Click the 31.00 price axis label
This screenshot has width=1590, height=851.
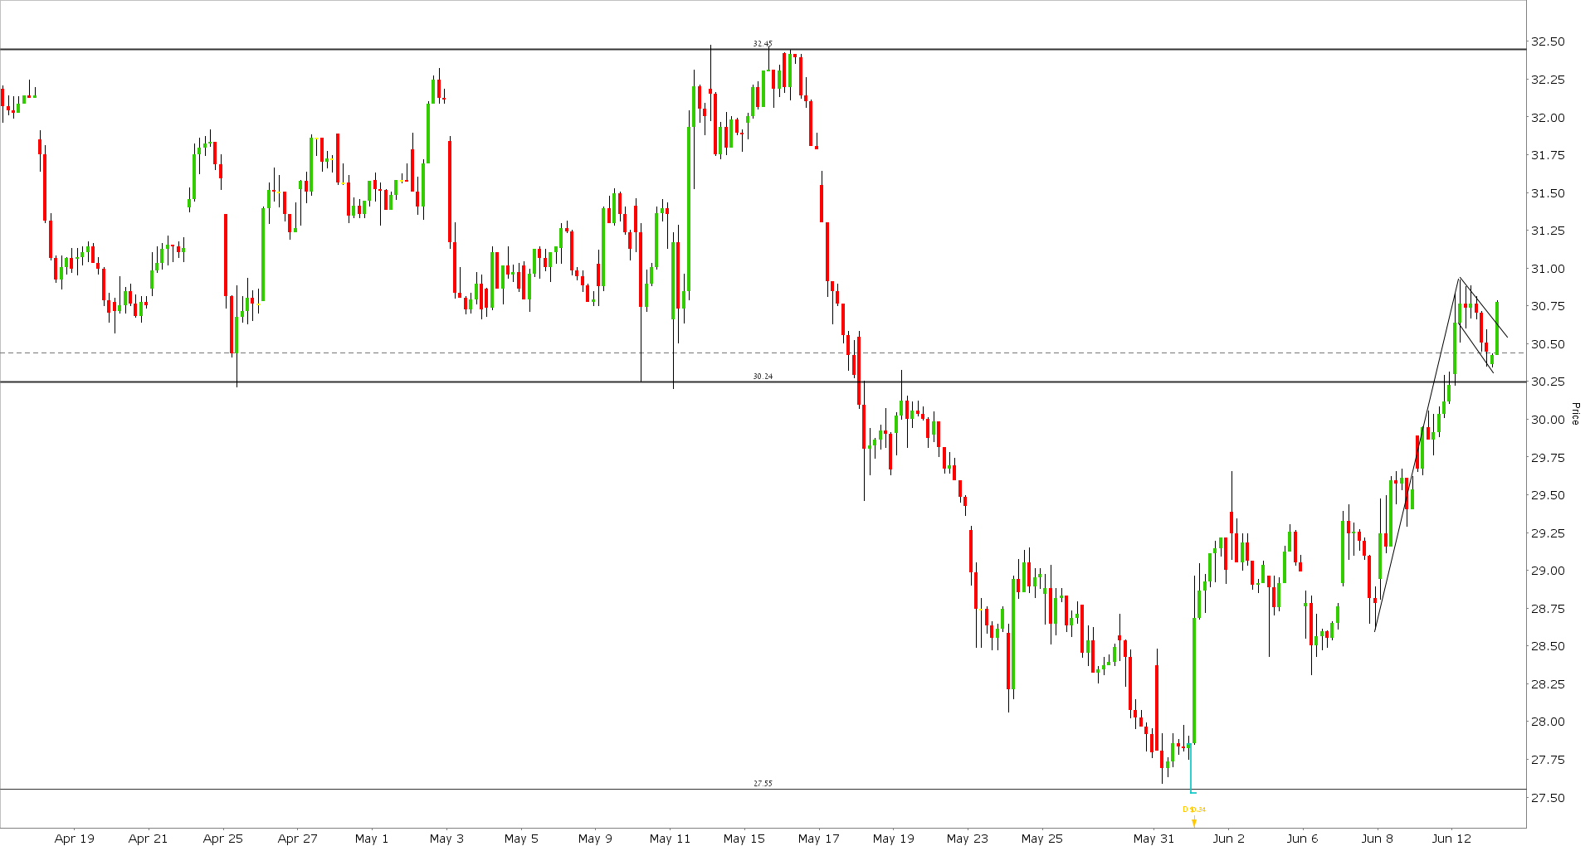point(1548,269)
